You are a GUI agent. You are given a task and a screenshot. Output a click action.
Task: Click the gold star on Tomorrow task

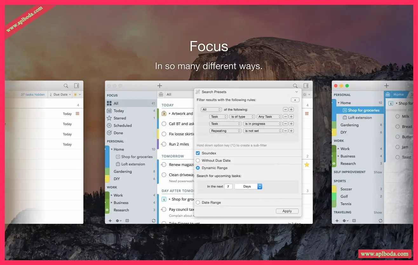(x=307, y=165)
